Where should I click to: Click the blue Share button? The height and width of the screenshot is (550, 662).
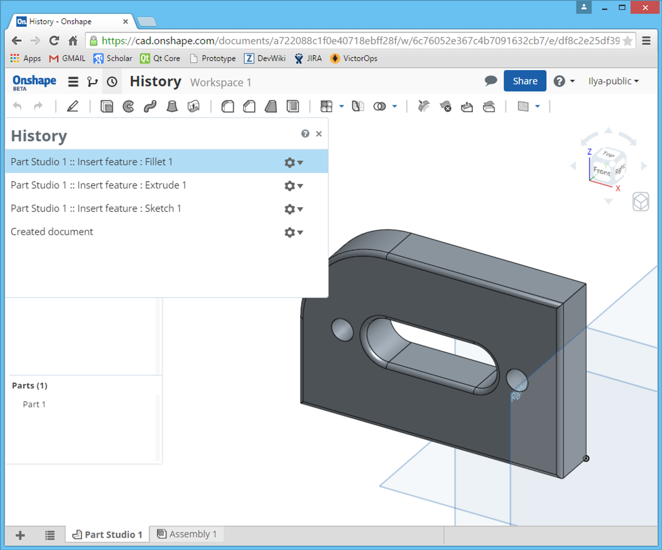(x=525, y=81)
